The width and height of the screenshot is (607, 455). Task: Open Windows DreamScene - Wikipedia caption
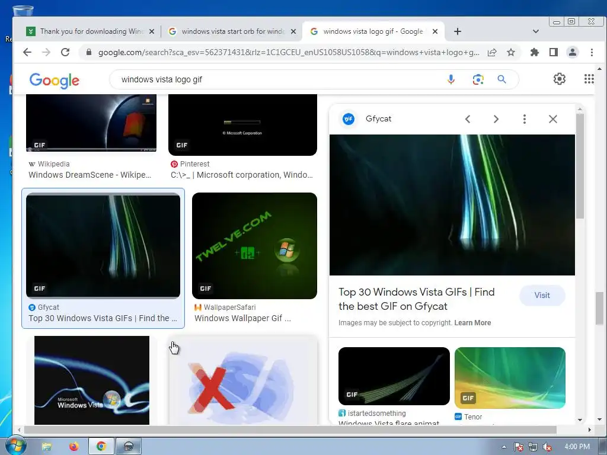coord(90,175)
